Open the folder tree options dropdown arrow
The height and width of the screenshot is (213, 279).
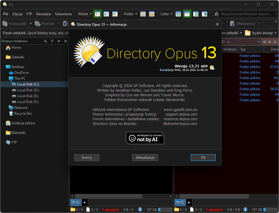[59, 41]
